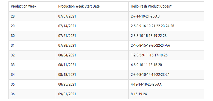Viewport: 213px width, 101px height.
Task: Click the start date 07/21/2021
Action: (x=67, y=36)
